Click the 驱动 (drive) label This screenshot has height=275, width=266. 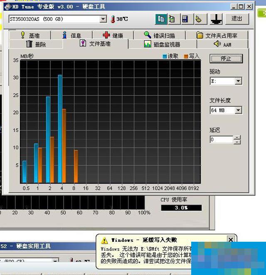pyautogui.click(x=215, y=71)
